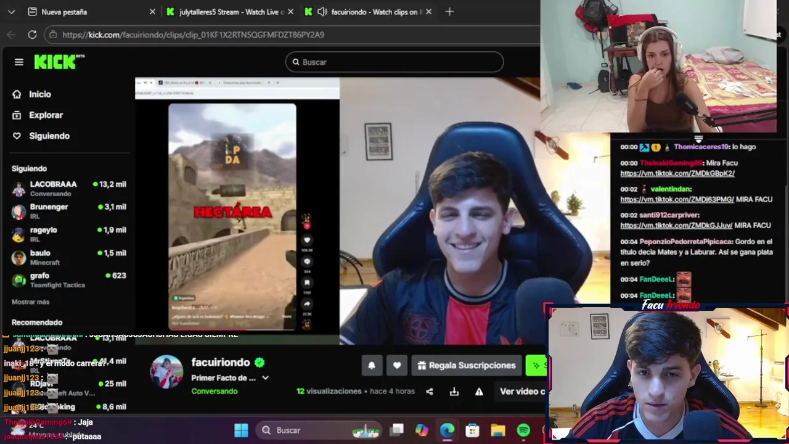
Task: Open Siguiendo in the sidebar
Action: point(49,136)
